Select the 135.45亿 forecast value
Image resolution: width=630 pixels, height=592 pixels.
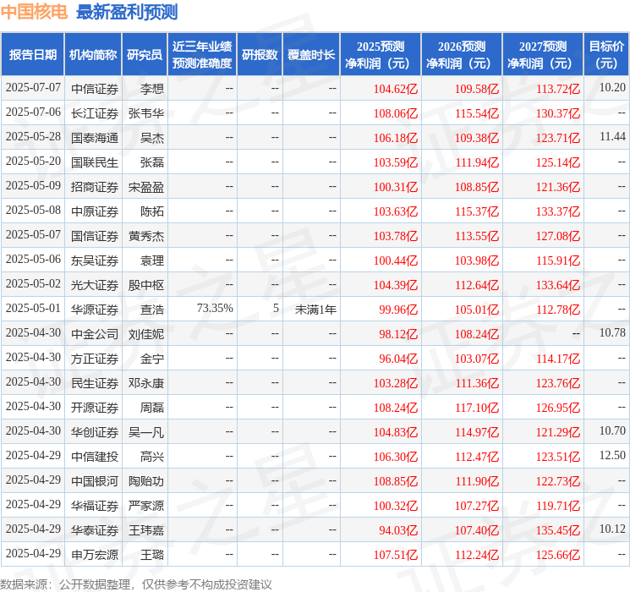point(558,530)
